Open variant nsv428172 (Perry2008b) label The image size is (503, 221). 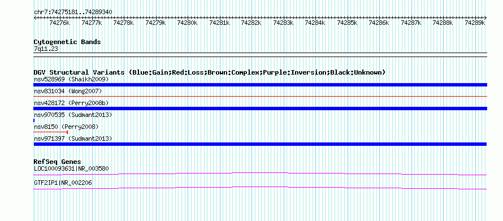point(71,103)
